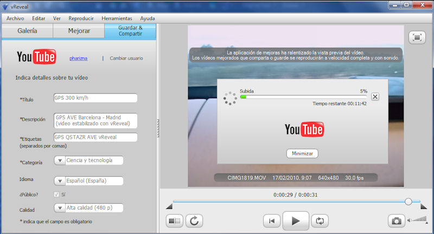Click the side-by-side comparison view icon
Screen dimensions: 434x234
pyautogui.click(x=174, y=221)
